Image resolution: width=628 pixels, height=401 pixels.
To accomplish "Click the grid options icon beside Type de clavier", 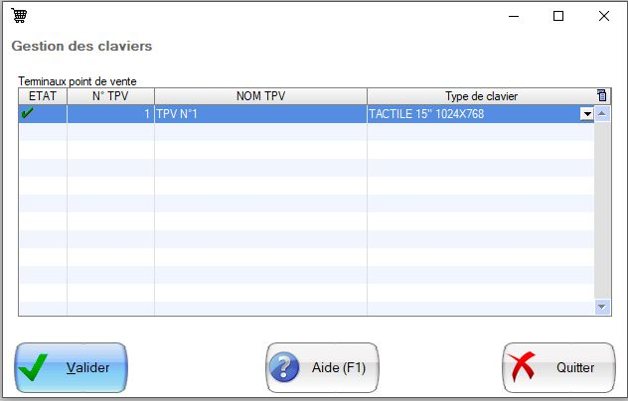I will click(x=601, y=95).
